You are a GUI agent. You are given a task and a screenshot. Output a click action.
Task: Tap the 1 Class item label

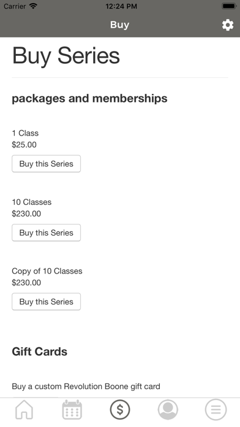tap(25, 133)
